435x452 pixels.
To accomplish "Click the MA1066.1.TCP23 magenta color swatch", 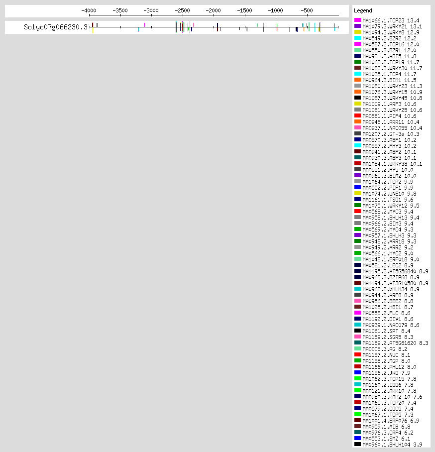I will (357, 20).
